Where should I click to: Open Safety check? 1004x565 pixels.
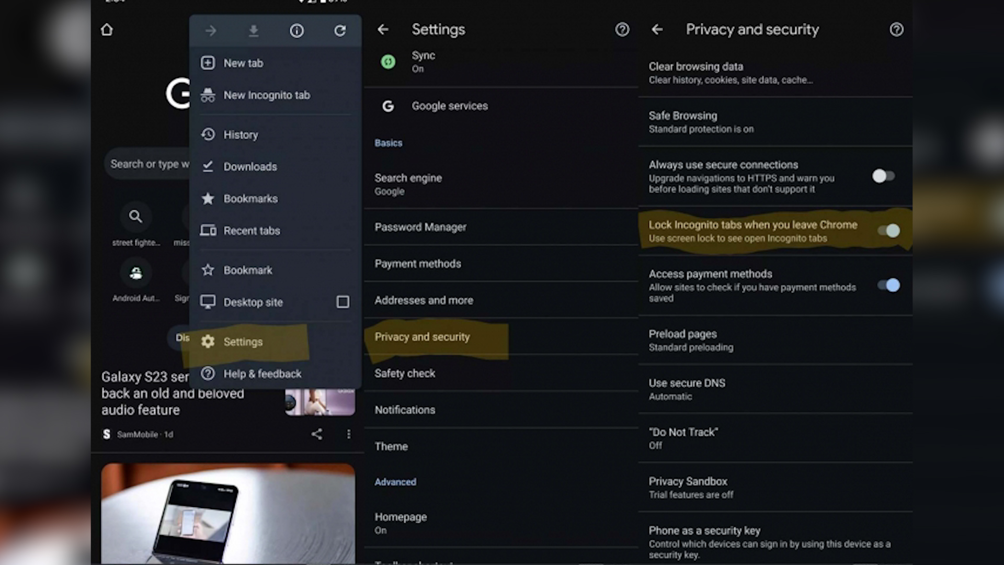click(501, 373)
